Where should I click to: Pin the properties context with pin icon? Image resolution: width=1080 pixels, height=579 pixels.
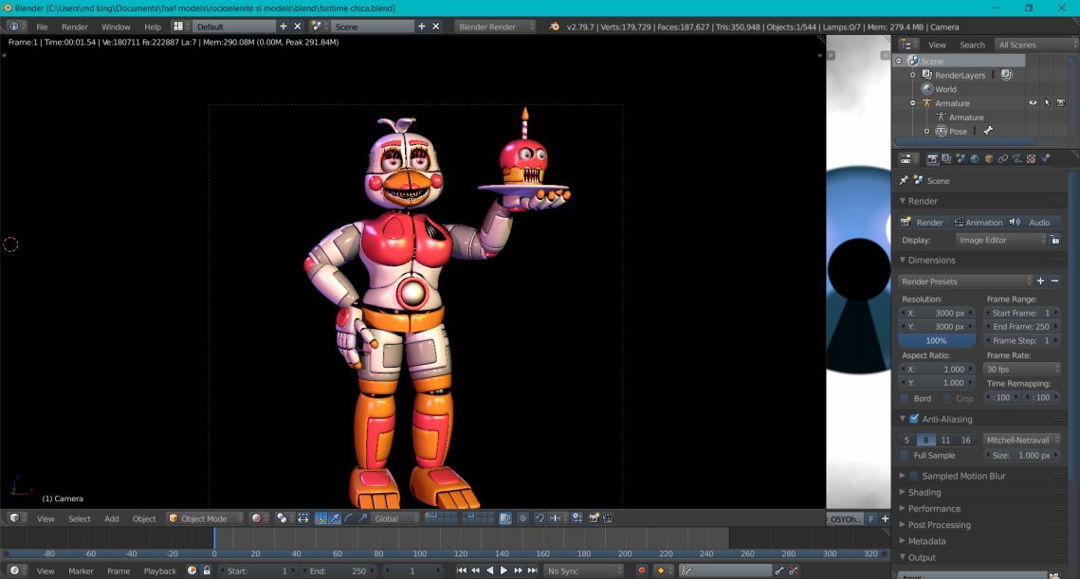click(x=904, y=180)
